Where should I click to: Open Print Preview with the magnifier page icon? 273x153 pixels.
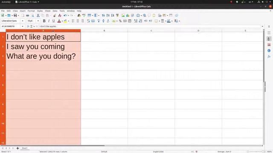[x=32, y=15]
